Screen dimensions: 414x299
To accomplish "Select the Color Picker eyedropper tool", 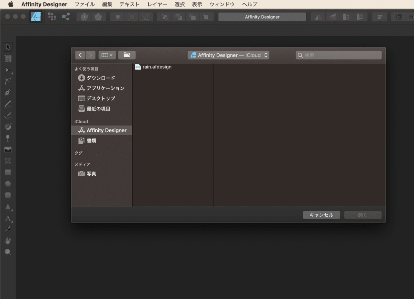I will 8,229.
